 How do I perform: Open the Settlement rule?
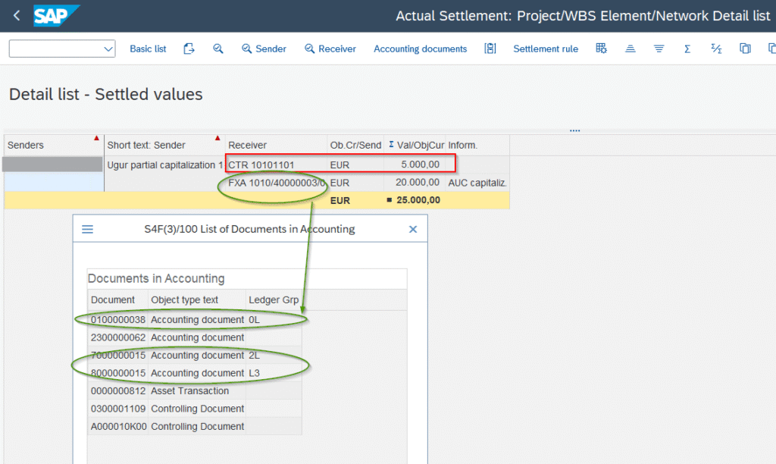point(545,49)
